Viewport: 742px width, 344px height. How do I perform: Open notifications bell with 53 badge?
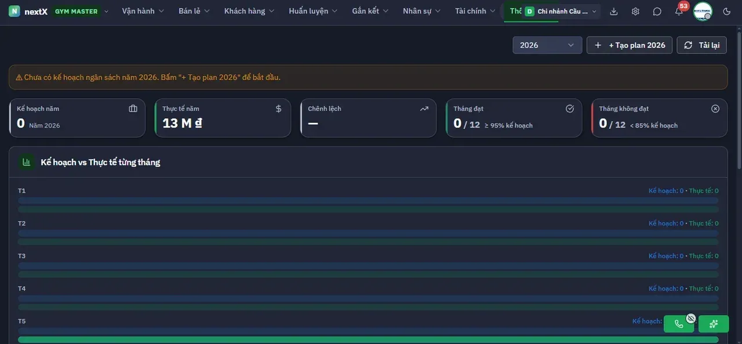[x=679, y=11]
